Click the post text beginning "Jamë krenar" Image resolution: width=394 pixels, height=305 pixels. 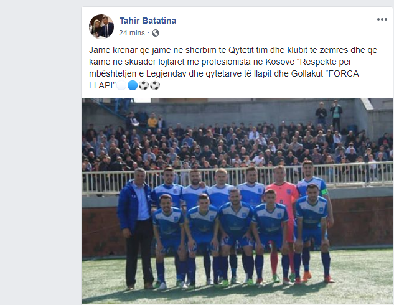(233, 68)
